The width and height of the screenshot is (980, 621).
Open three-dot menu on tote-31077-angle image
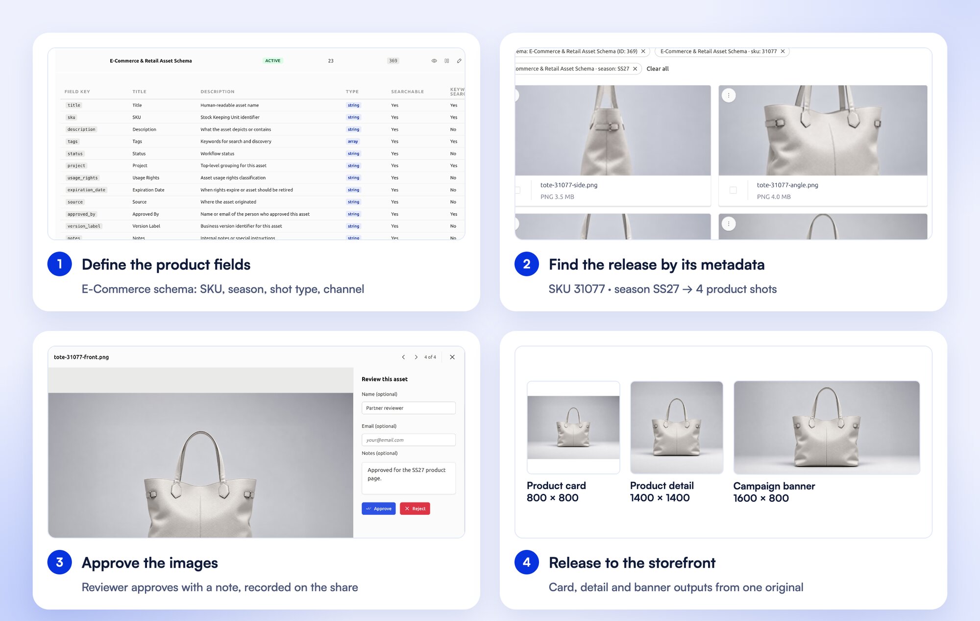pos(729,96)
